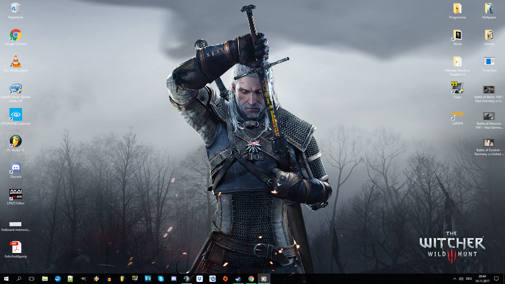Image resolution: width=505 pixels, height=284 pixels.
Task: Launch CRYENGINE Launcher shortcut
Action: (16, 115)
